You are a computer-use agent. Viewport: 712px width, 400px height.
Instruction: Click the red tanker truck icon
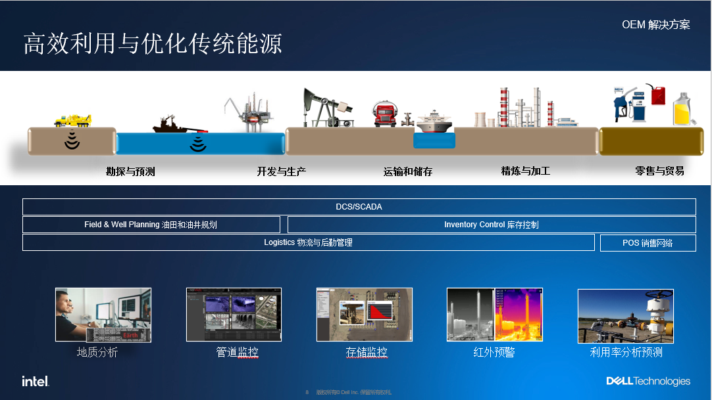coord(386,115)
